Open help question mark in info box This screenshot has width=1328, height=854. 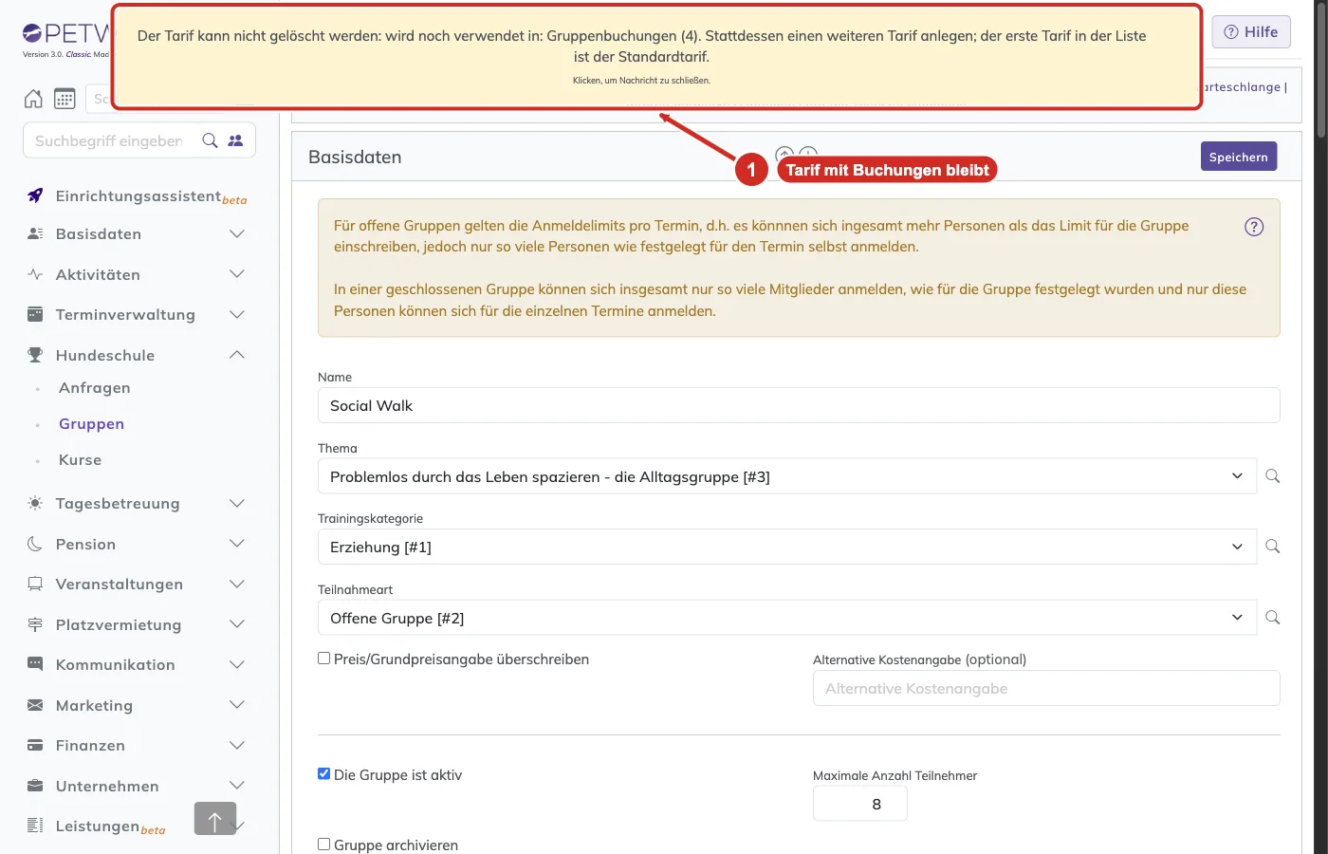point(1254,227)
